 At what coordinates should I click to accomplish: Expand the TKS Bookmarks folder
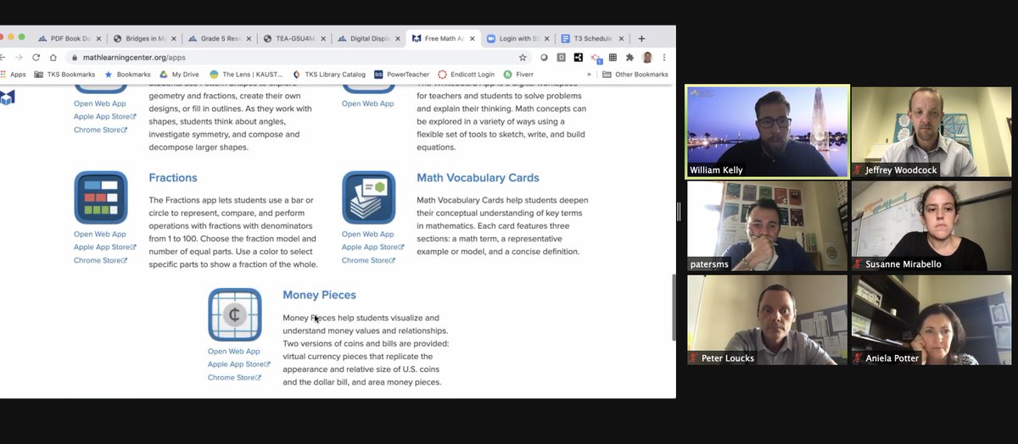pyautogui.click(x=65, y=75)
